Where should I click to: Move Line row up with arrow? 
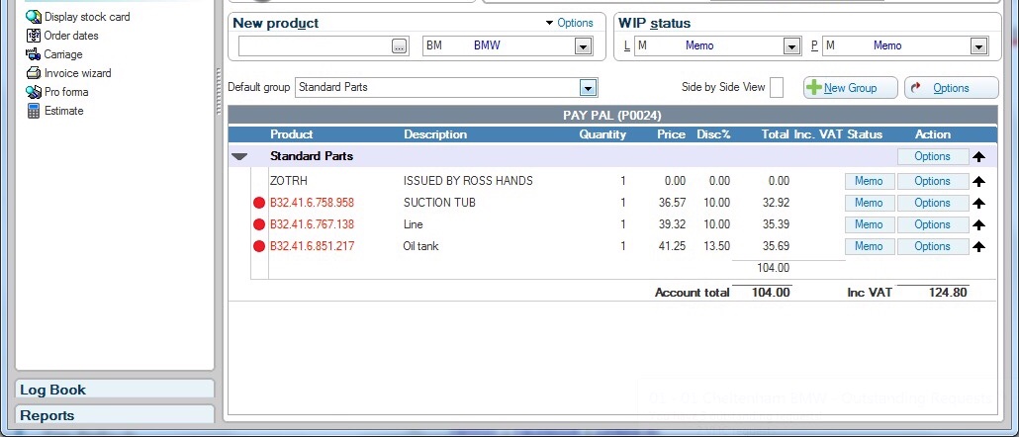[x=978, y=225]
